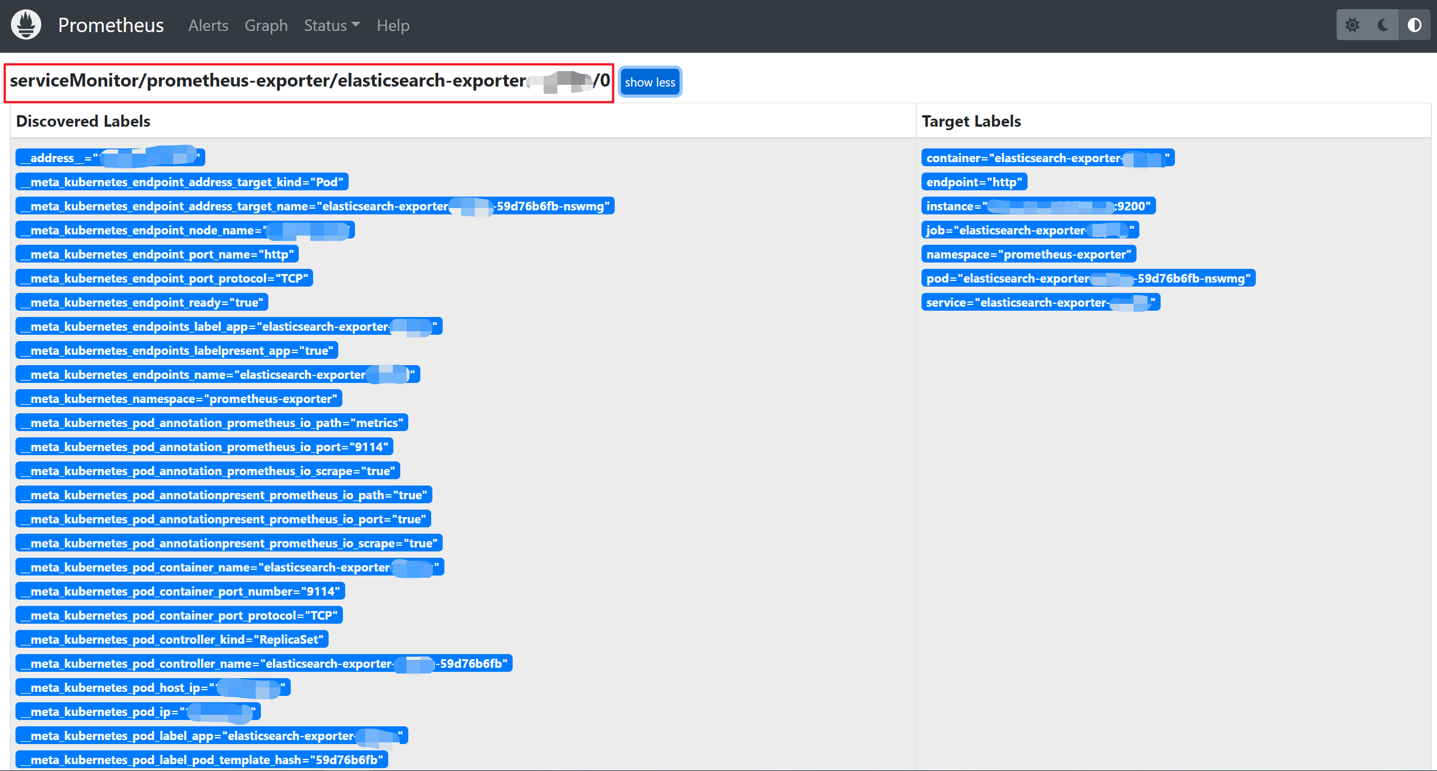Switch to dark theme moon icon
This screenshot has height=771, width=1437.
[x=1383, y=25]
